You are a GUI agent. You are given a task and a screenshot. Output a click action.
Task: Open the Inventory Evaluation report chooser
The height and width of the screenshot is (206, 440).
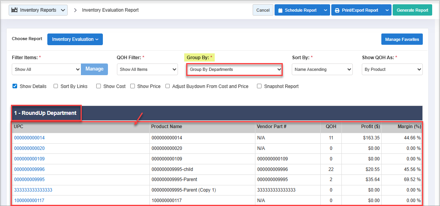(x=75, y=39)
